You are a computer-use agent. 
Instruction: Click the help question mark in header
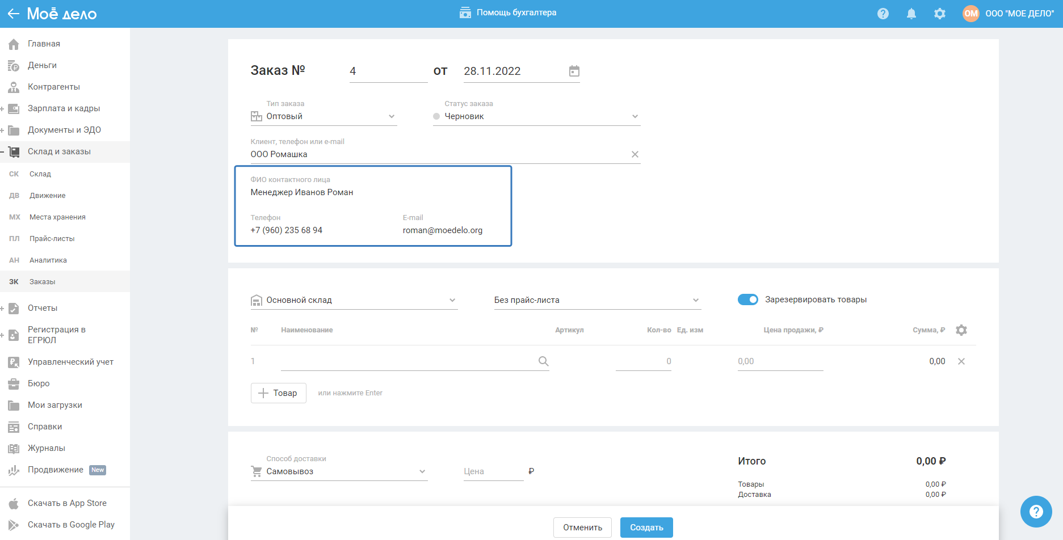[x=883, y=14]
